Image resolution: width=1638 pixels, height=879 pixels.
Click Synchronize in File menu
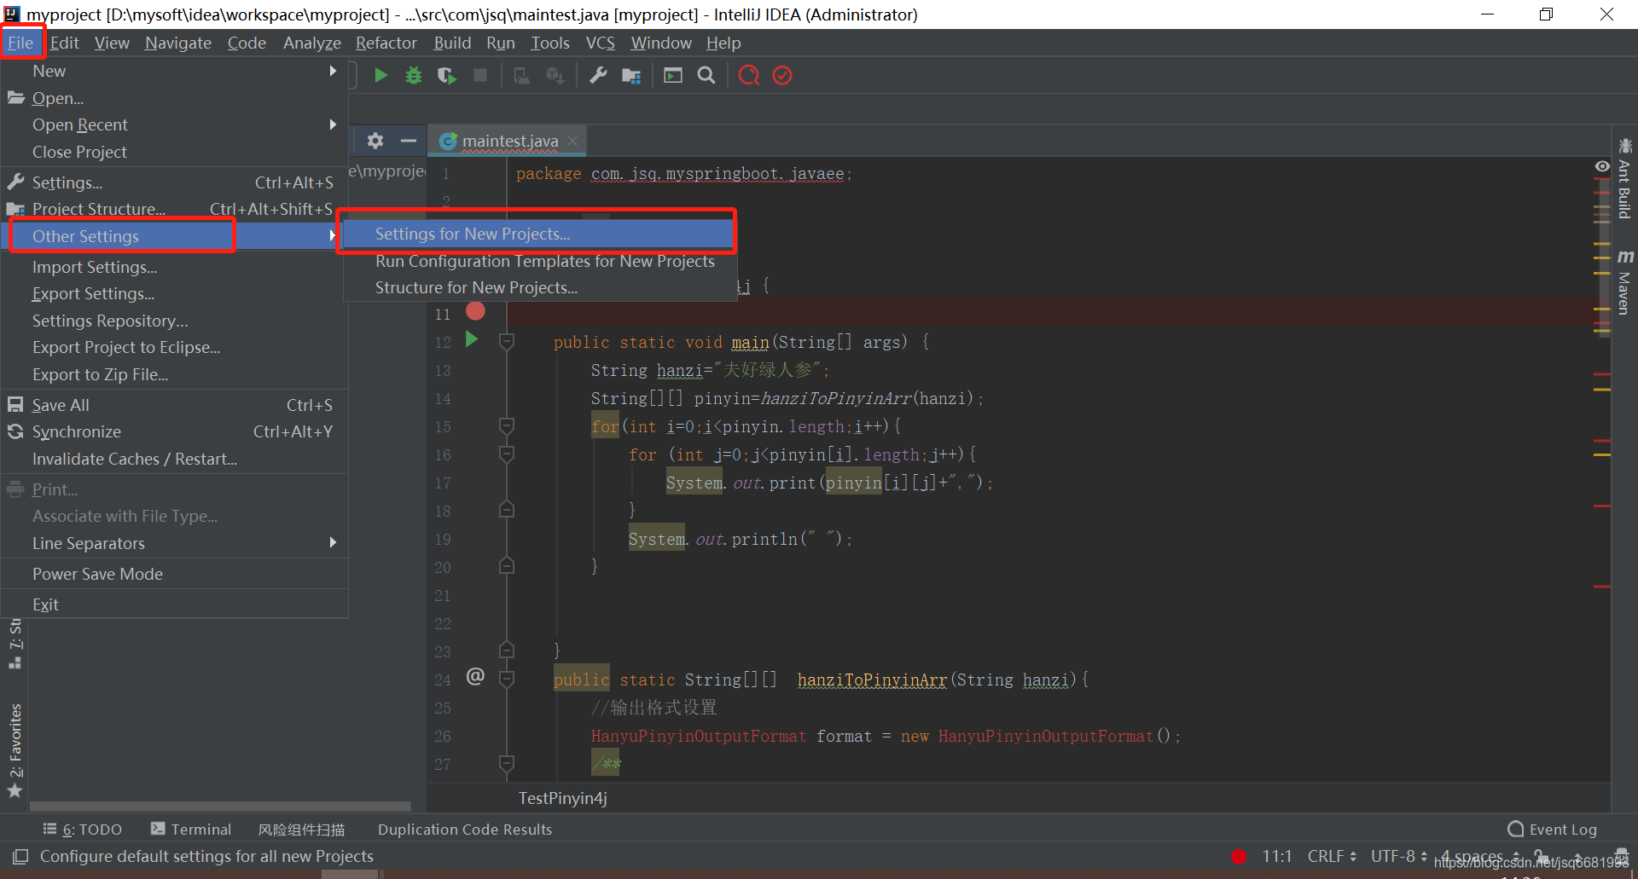click(175, 431)
